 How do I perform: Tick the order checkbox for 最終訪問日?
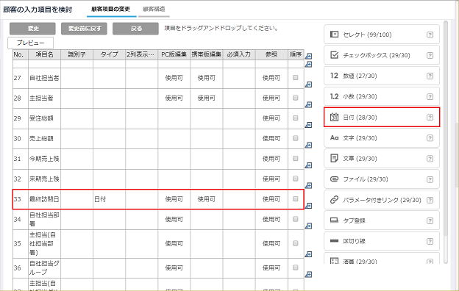coord(296,199)
